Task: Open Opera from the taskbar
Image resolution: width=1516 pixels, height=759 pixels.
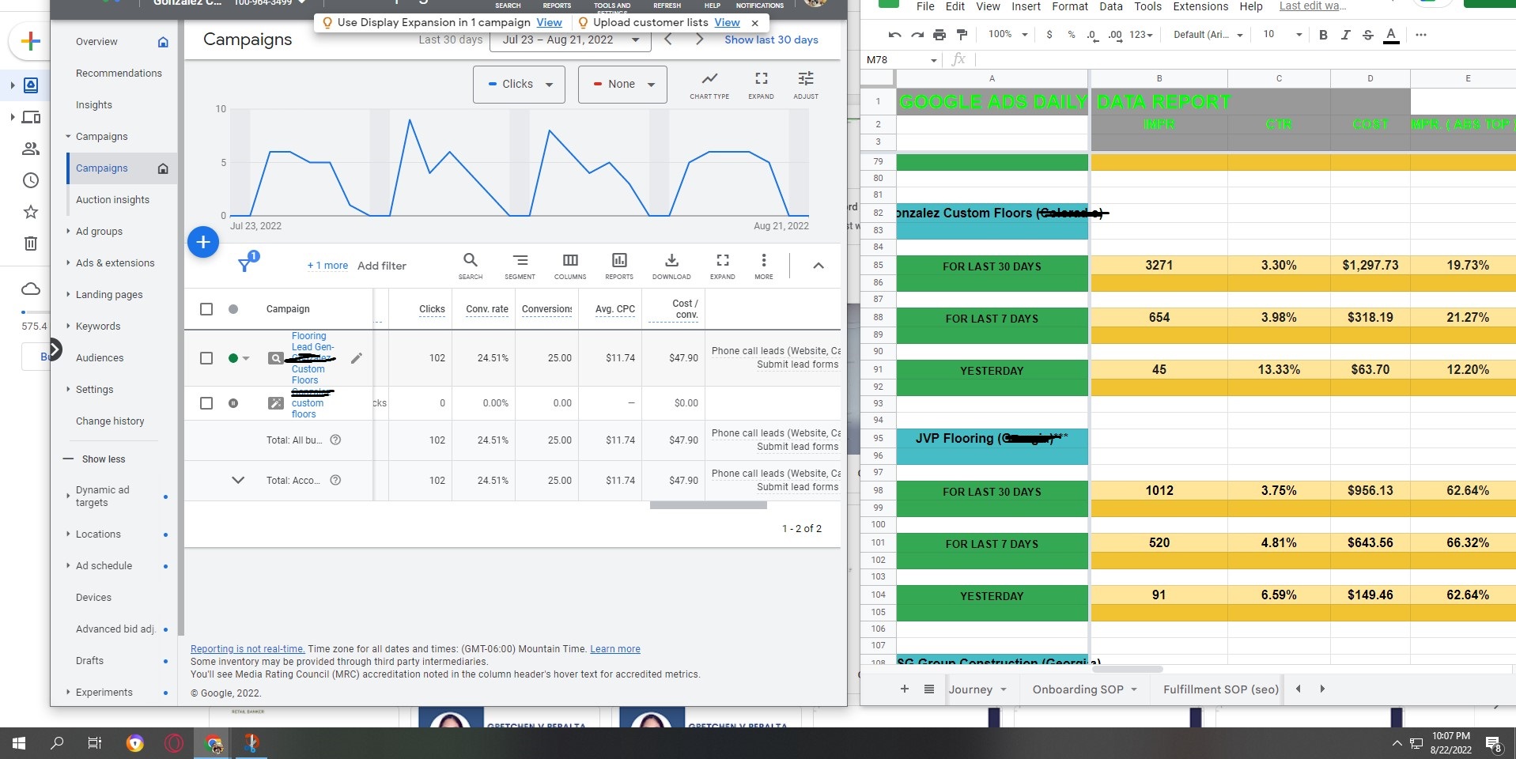Action: (x=174, y=743)
